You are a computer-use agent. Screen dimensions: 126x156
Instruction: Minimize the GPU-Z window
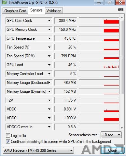pos(99,3)
